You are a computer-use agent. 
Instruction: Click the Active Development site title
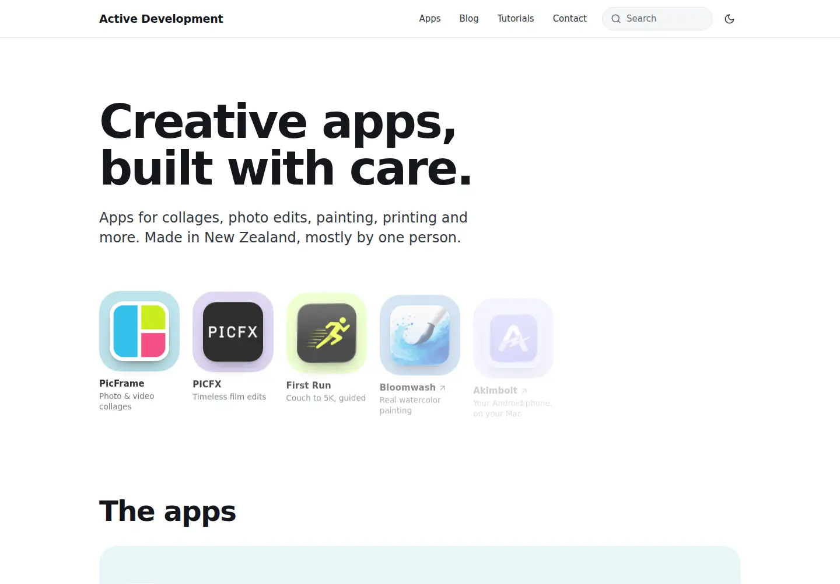[161, 19]
